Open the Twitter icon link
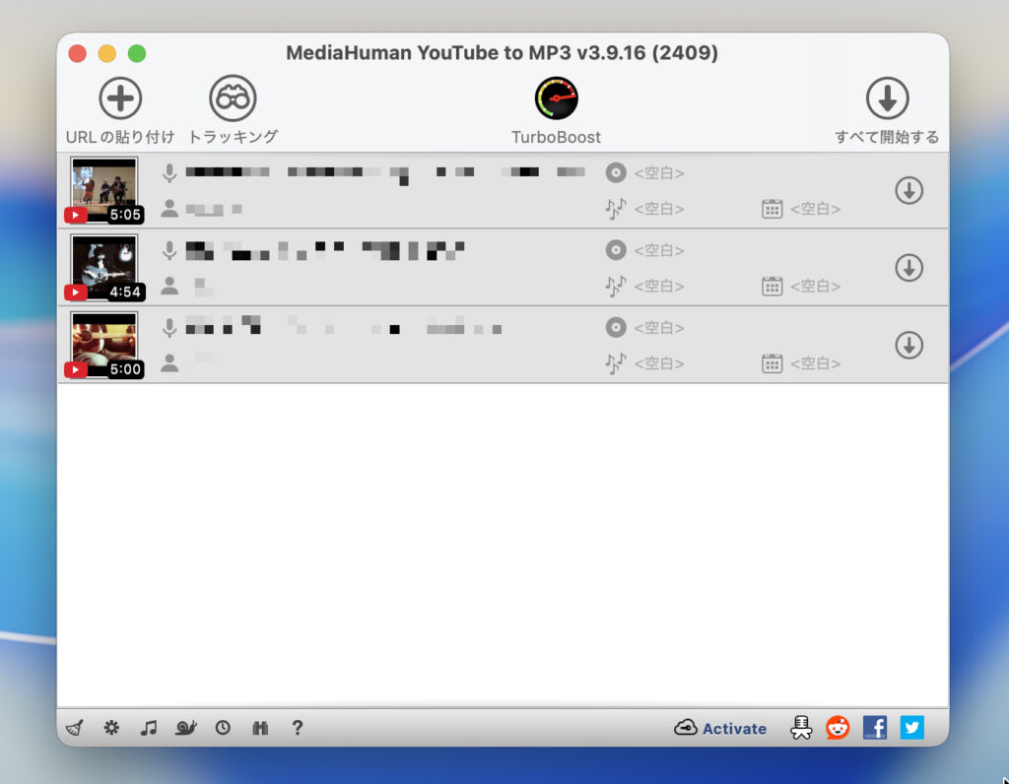The height and width of the screenshot is (784, 1009). [911, 728]
